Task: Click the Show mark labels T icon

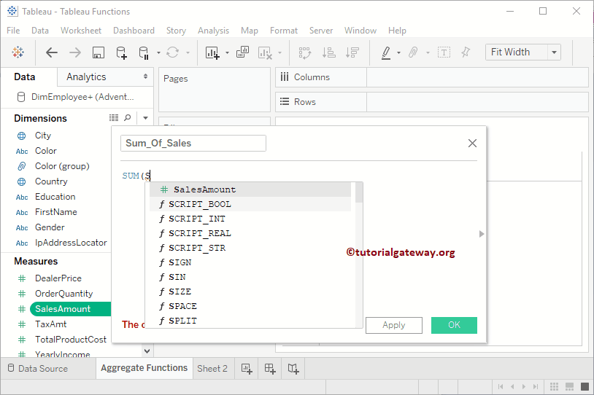Action: (444, 52)
